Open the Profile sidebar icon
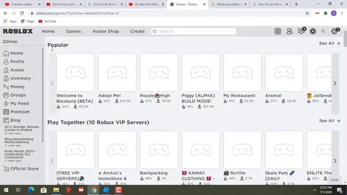This screenshot has width=347, height=195. (x=6, y=62)
